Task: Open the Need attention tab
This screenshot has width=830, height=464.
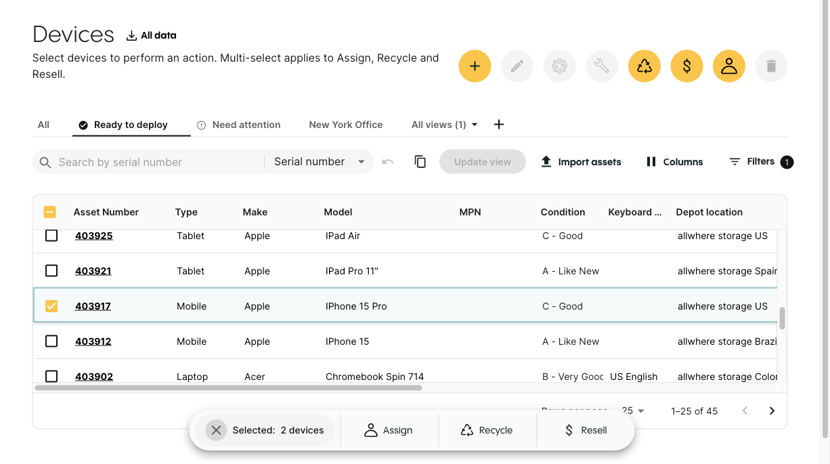Action: click(238, 125)
